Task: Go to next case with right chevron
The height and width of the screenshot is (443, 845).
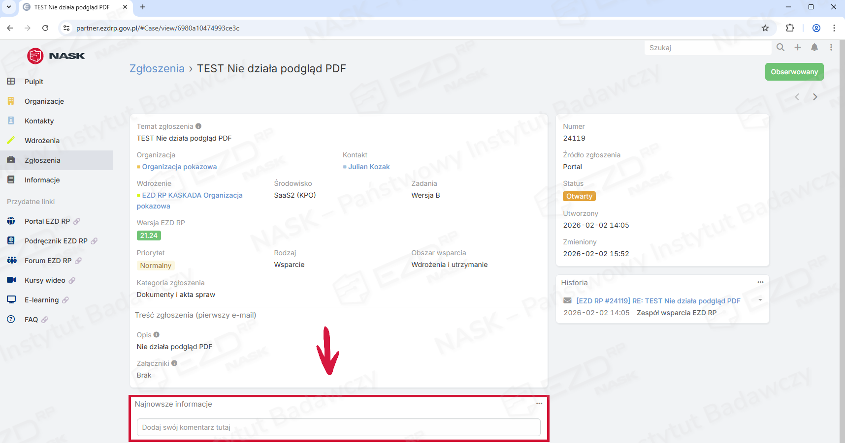Action: (x=815, y=97)
